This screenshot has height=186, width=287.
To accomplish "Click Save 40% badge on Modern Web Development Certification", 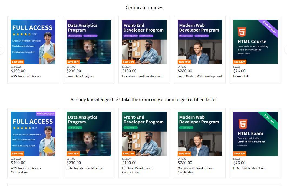I will (x=184, y=154).
